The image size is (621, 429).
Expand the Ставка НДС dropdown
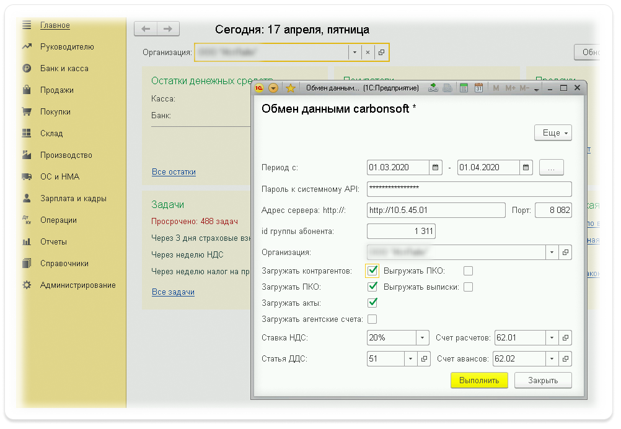[422, 337]
